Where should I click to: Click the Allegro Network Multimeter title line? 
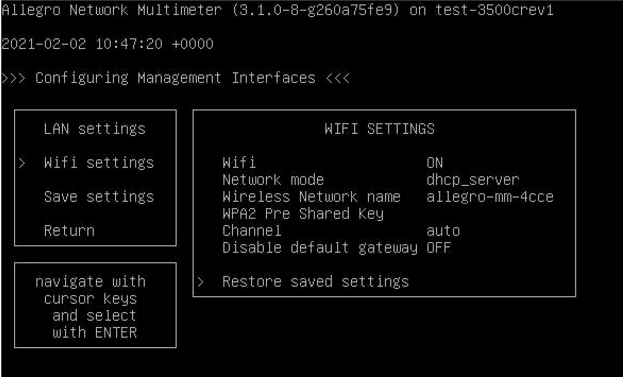[x=277, y=10]
